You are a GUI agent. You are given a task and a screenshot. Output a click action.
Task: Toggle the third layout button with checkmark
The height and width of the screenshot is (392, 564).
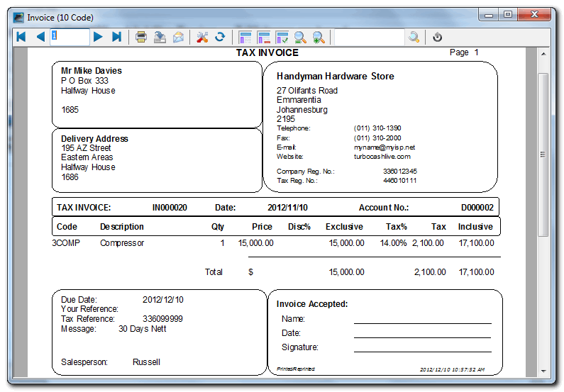282,37
